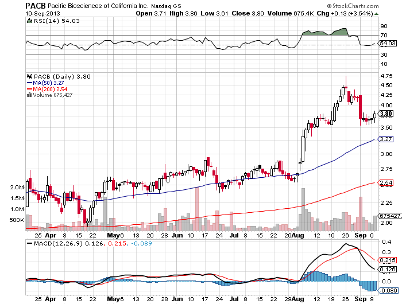This screenshot has width=402, height=304.
Task: Click the Sep label on the MACD date axis
Action: [x=361, y=299]
